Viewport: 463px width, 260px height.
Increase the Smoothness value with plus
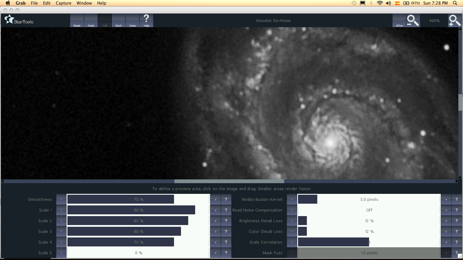click(215, 199)
